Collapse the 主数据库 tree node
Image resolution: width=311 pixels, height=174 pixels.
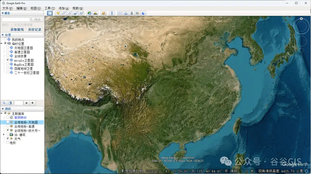pos(2,113)
